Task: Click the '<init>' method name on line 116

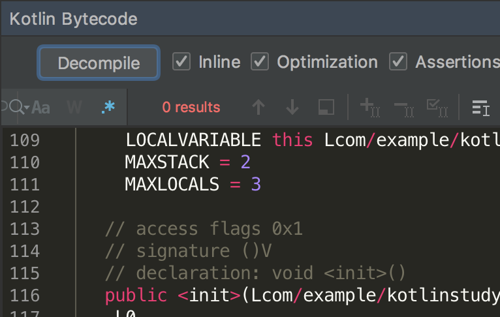Action: [x=209, y=295]
